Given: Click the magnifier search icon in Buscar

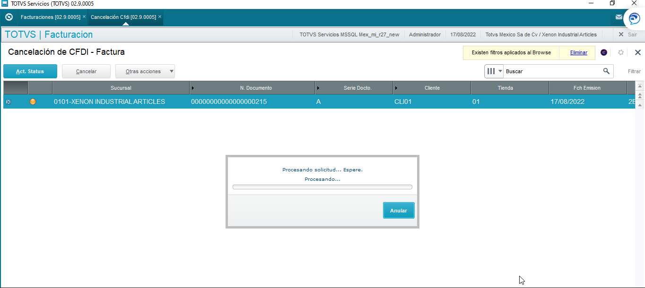Looking at the screenshot, I should (x=606, y=71).
